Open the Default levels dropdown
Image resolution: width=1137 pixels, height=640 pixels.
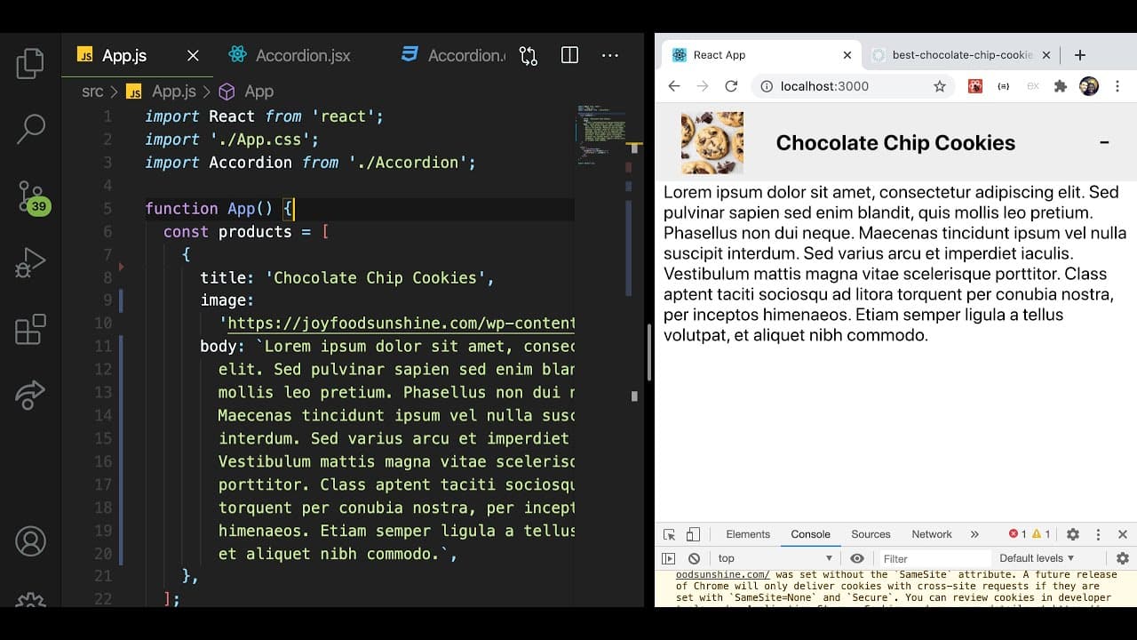(1037, 558)
